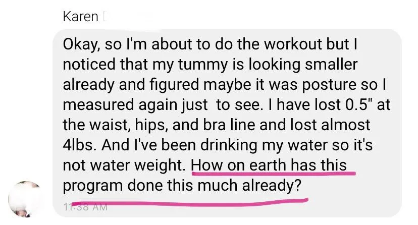Click the word "smaller" in the message
This screenshot has height=225, width=418.
[x=334, y=64]
